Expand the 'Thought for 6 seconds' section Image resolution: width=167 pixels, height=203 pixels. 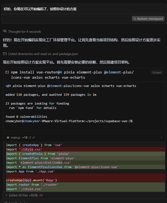point(24,32)
